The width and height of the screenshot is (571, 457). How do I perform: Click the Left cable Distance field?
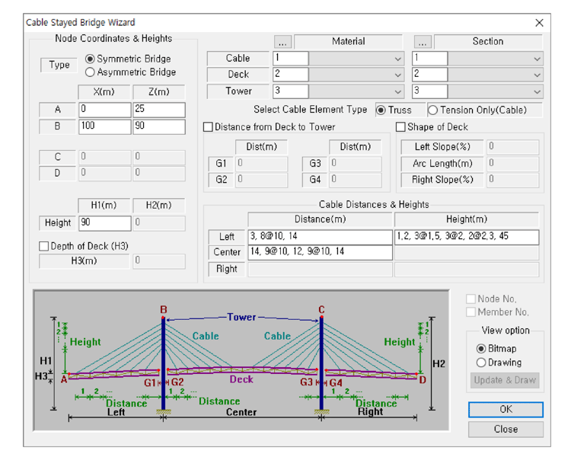(x=320, y=237)
